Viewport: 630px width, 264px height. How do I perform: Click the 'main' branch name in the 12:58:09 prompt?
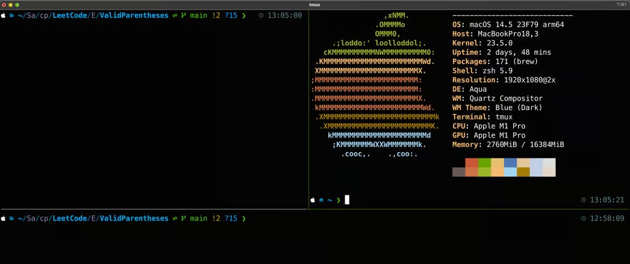tap(198, 218)
